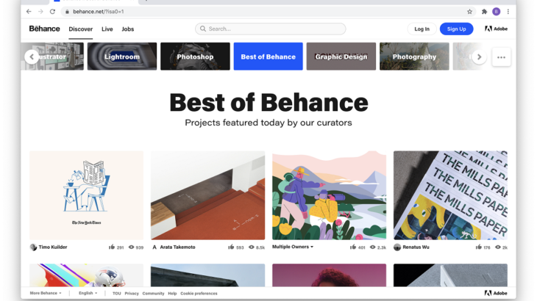Open the English language selector
Viewport: 537px width, 301px height.
click(x=88, y=293)
